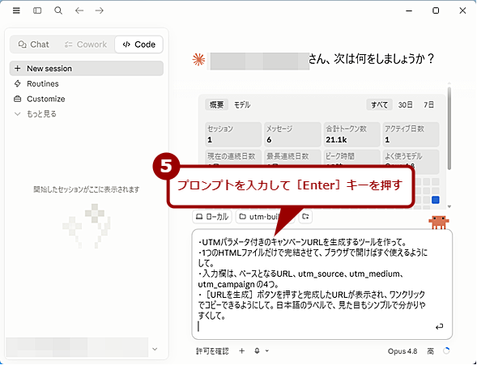Screen dimensions: 477x365
Task: Send prompt with the return arrow icon
Action: point(439,327)
